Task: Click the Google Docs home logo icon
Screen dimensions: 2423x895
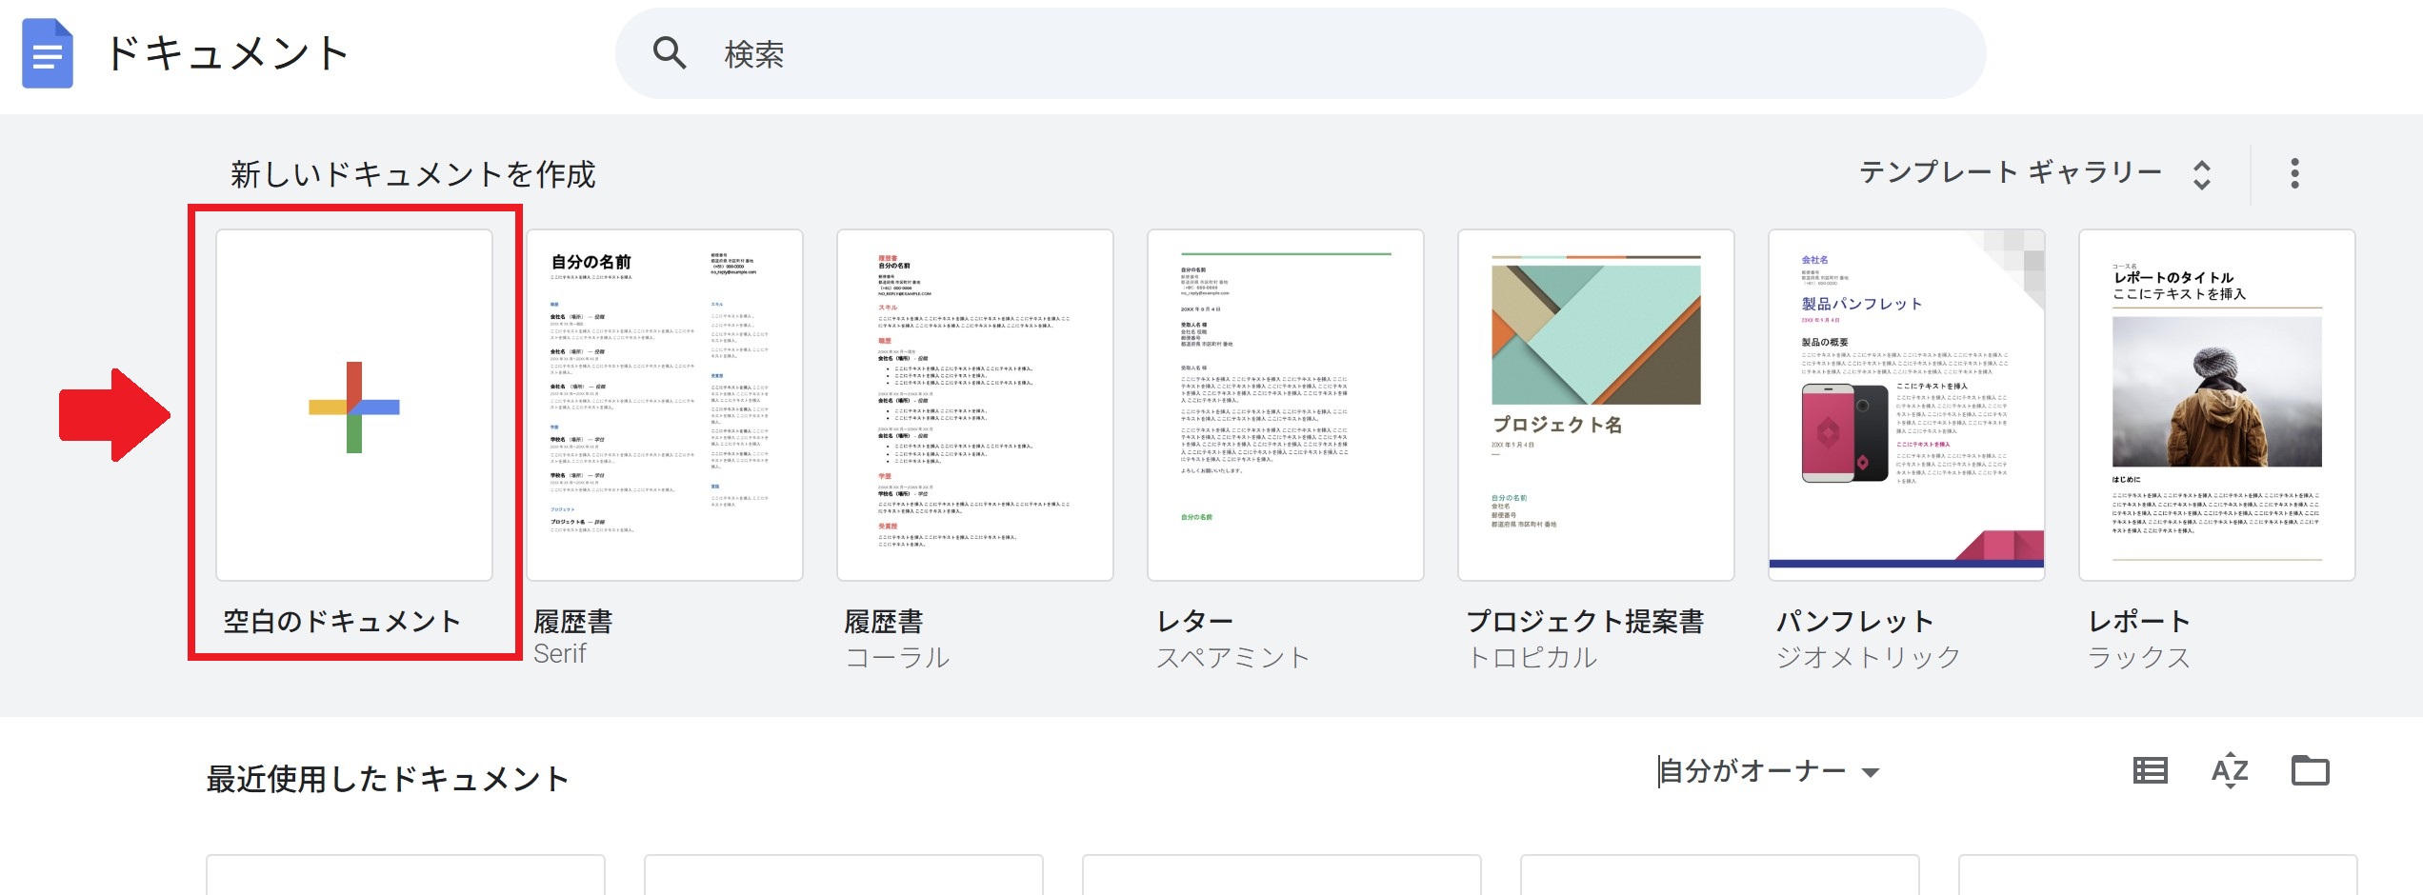Action: tap(48, 53)
